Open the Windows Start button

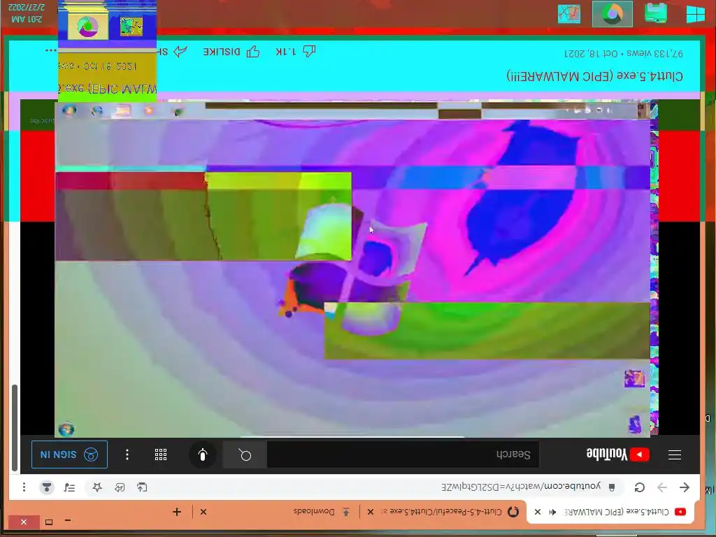(695, 13)
